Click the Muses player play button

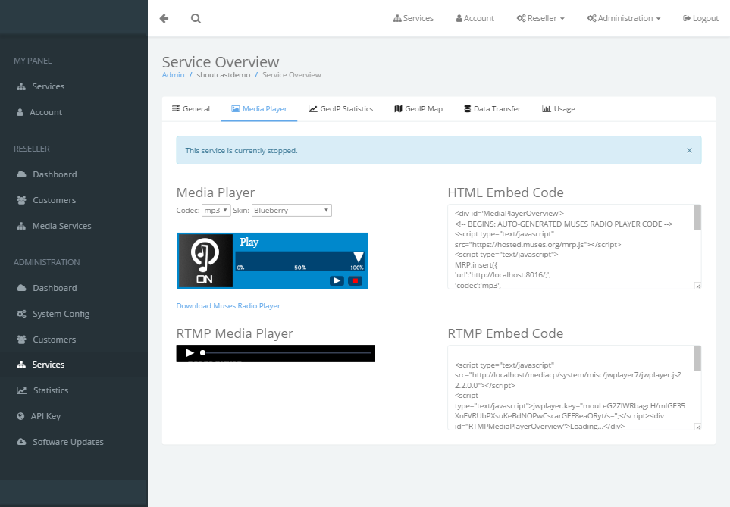click(x=337, y=280)
